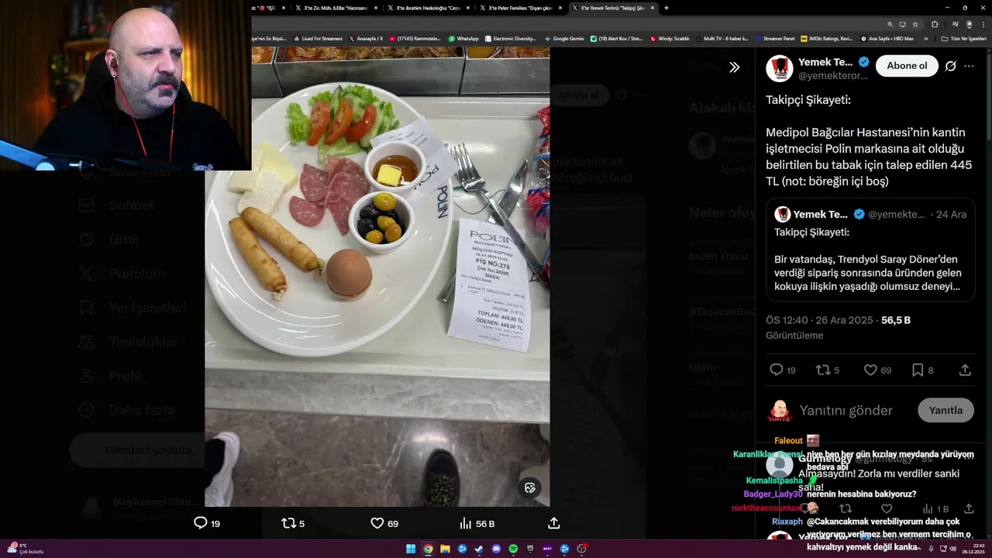Screen dimensions: 992x558
Task: Click the 56,5 B Görüntüleme view count
Action: (838, 328)
